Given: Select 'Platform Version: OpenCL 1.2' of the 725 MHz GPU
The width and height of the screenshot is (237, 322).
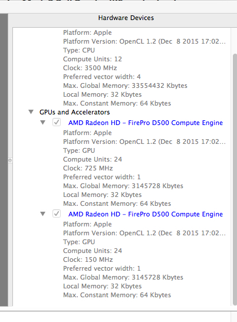Looking at the screenshot, I should [x=144, y=142].
